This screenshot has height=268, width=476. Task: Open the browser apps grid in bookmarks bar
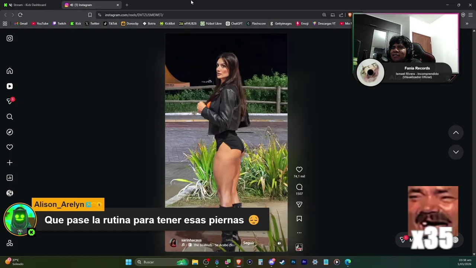pyautogui.click(x=5, y=23)
